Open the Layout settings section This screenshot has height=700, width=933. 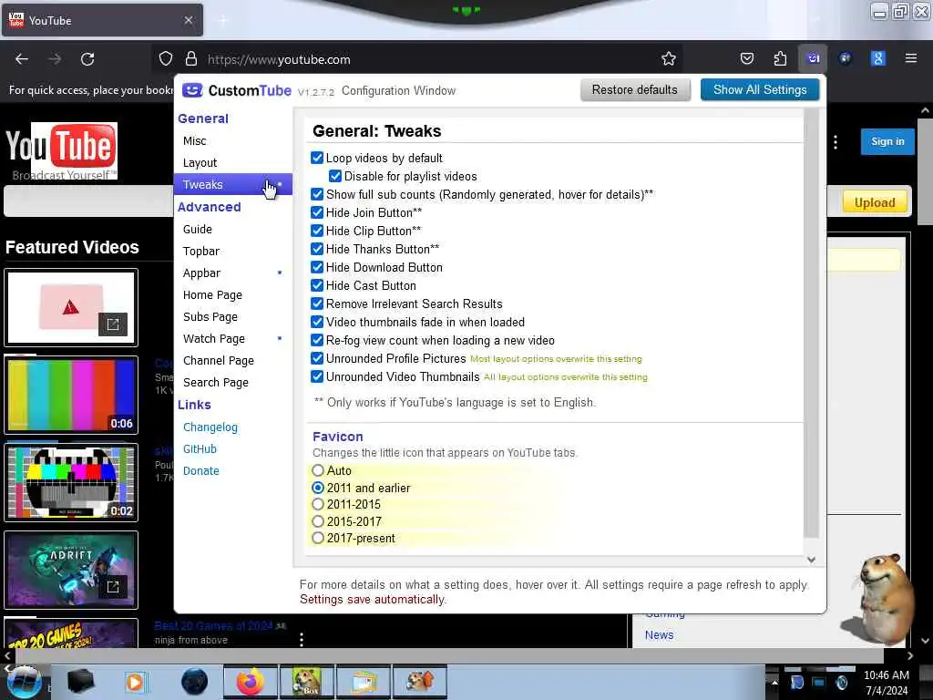click(x=232, y=162)
